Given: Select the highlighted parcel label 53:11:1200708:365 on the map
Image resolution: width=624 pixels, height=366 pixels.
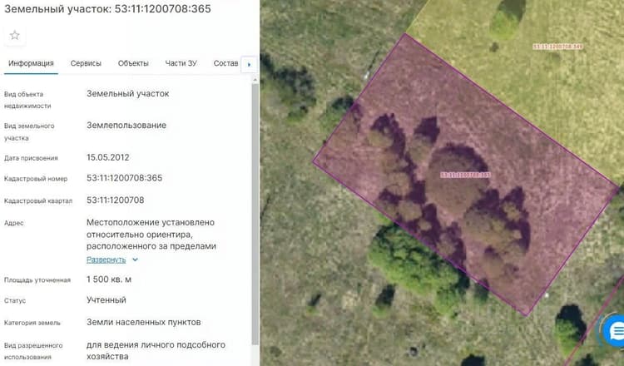Looking at the screenshot, I should tap(465, 175).
